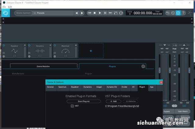Toggle Maximizer module power button
The image size is (195, 129).
[55, 45]
